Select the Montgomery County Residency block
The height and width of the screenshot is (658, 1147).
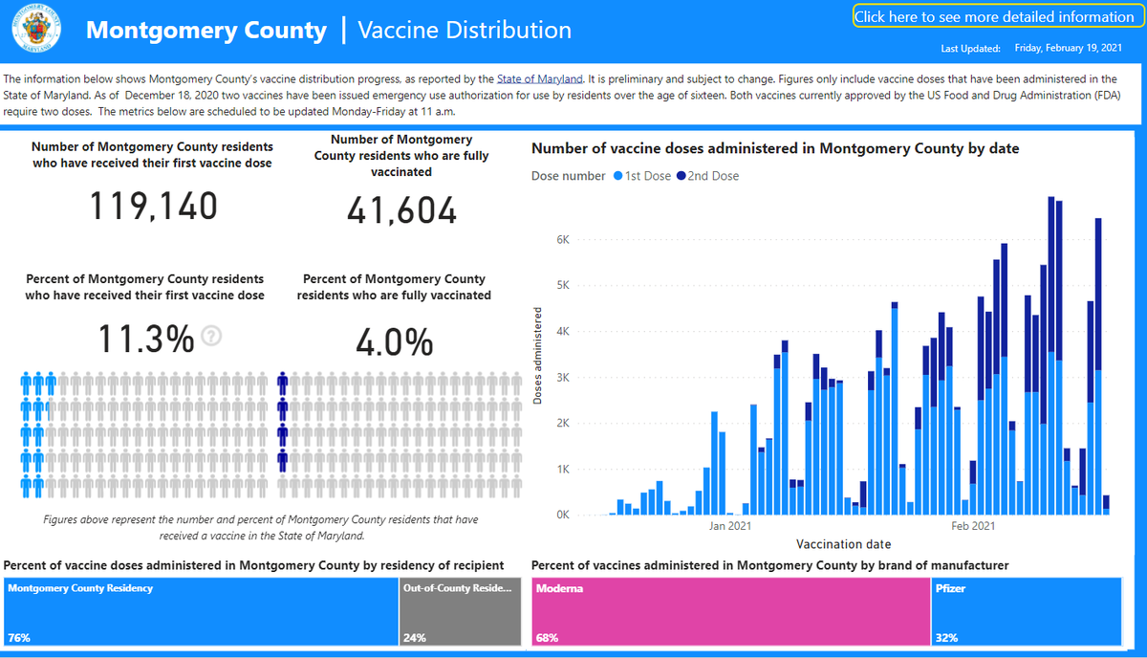click(x=201, y=610)
